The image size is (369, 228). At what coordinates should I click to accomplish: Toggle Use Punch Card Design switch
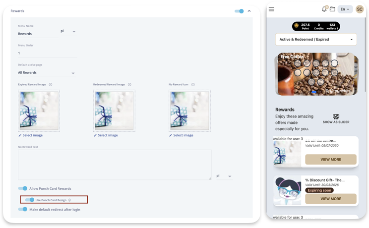pos(30,200)
